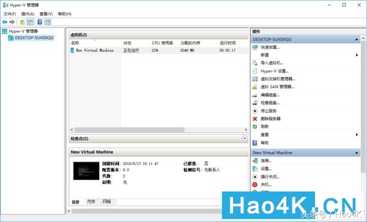Switch to the 网络 tab

click(x=106, y=201)
